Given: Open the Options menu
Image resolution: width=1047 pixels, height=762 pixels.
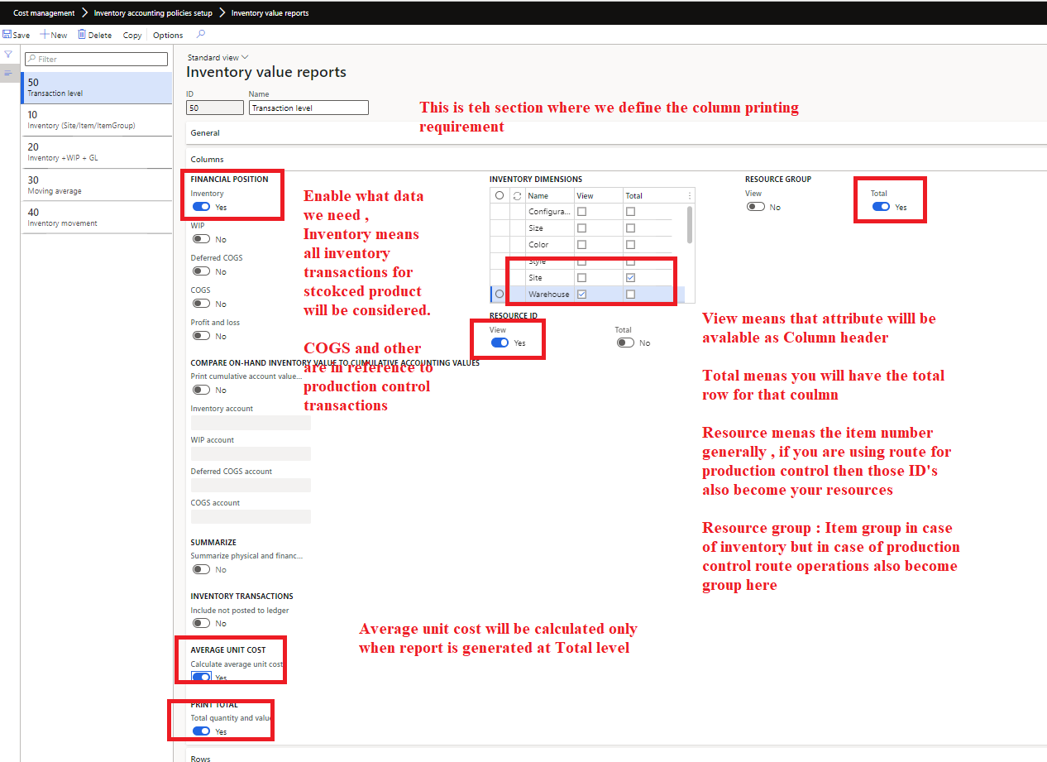Looking at the screenshot, I should (167, 35).
